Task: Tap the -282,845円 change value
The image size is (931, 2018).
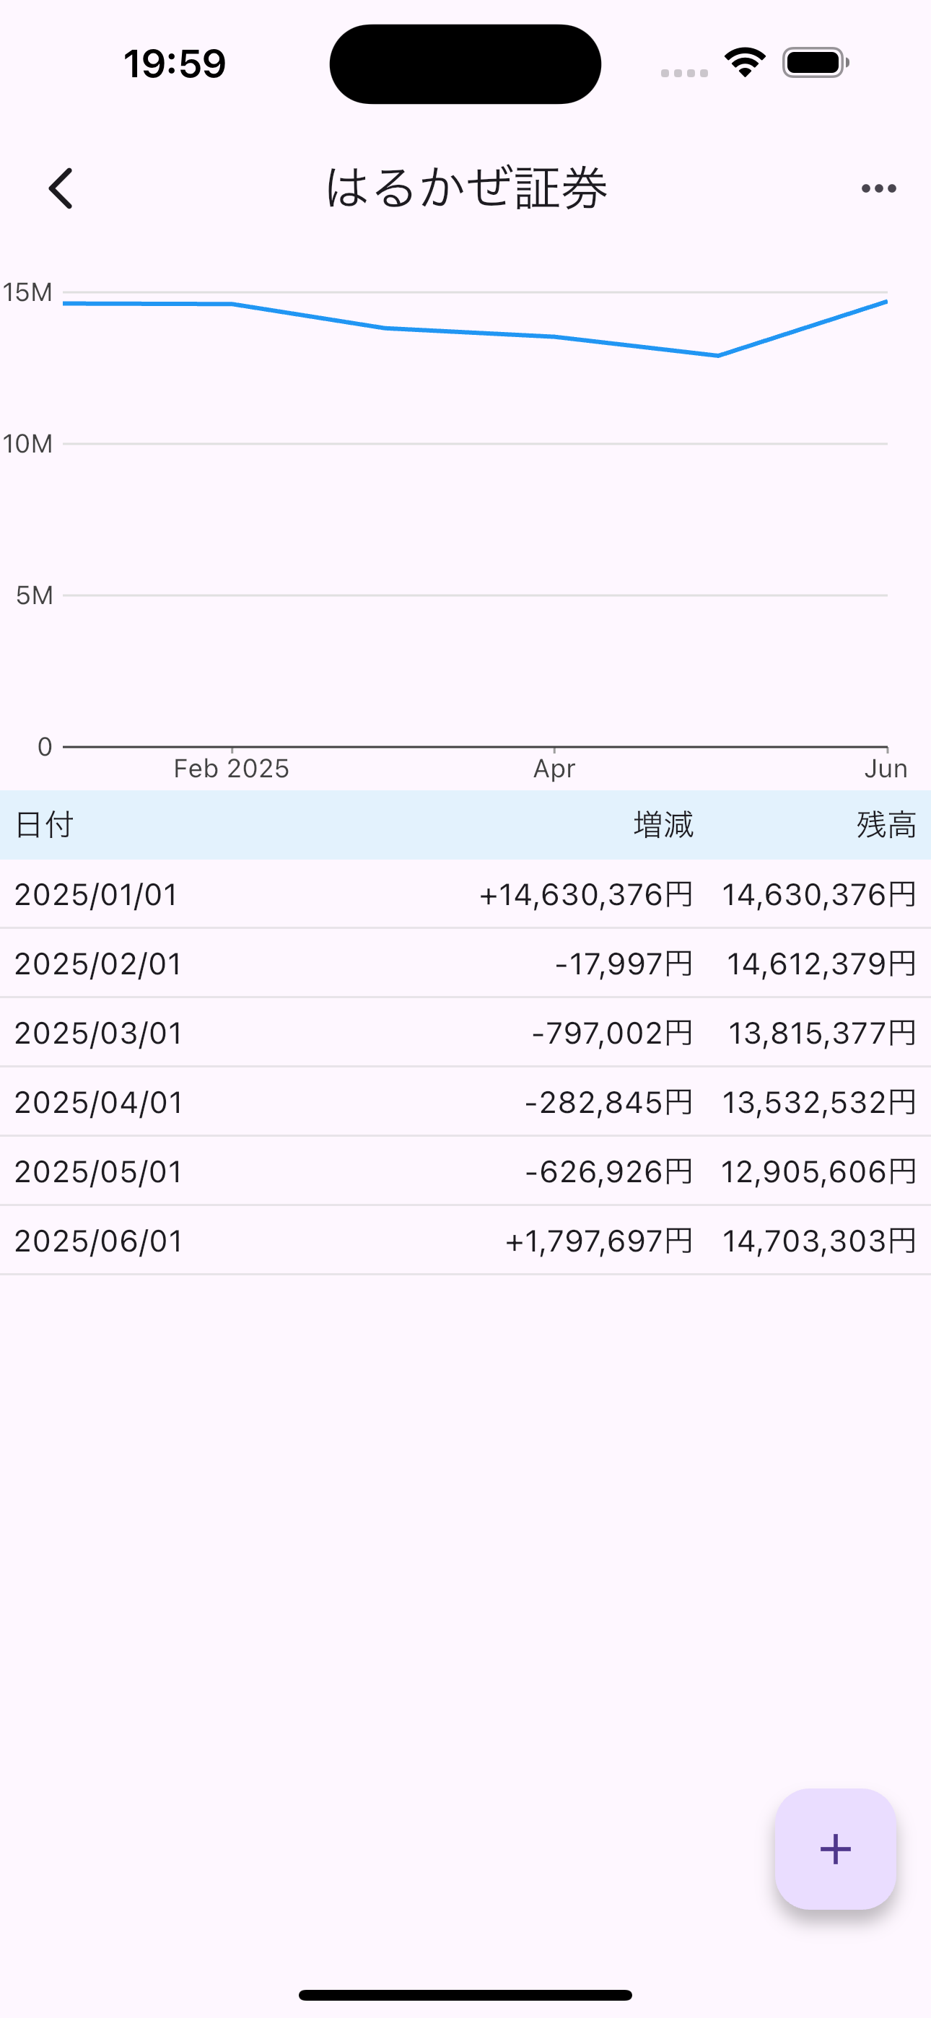Action: 610,1102
